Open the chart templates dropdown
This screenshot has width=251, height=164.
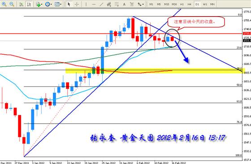pyautogui.click(x=58, y=4)
